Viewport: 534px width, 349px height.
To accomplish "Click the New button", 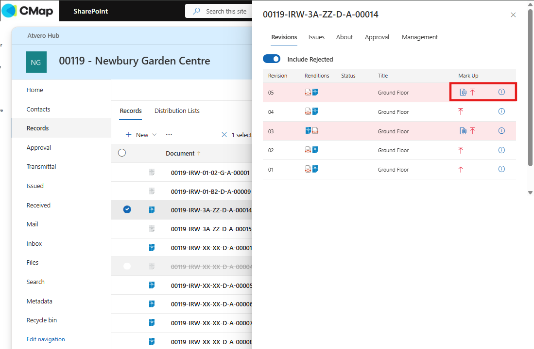I will tap(137, 135).
